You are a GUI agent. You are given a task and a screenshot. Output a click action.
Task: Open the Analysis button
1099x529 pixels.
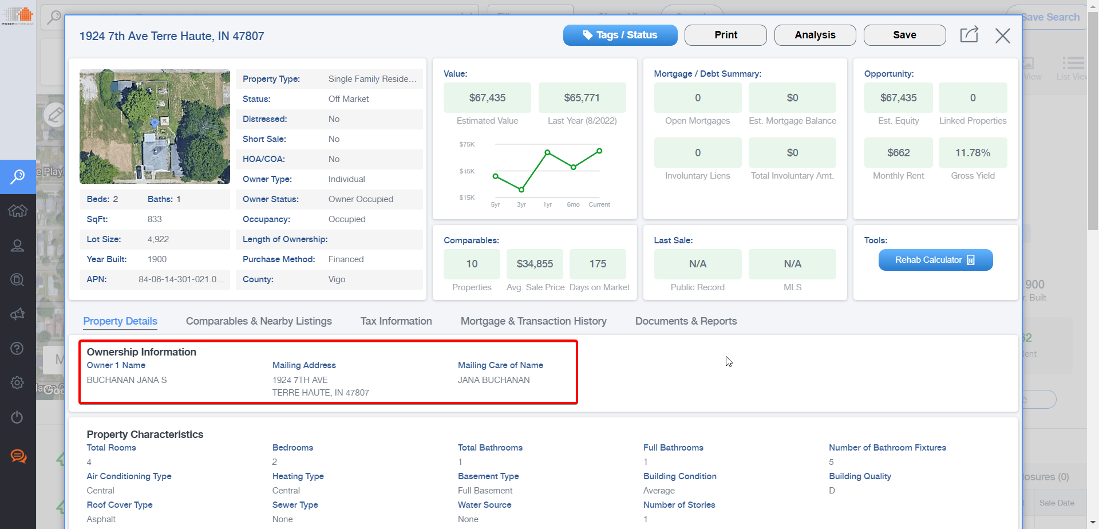click(815, 35)
